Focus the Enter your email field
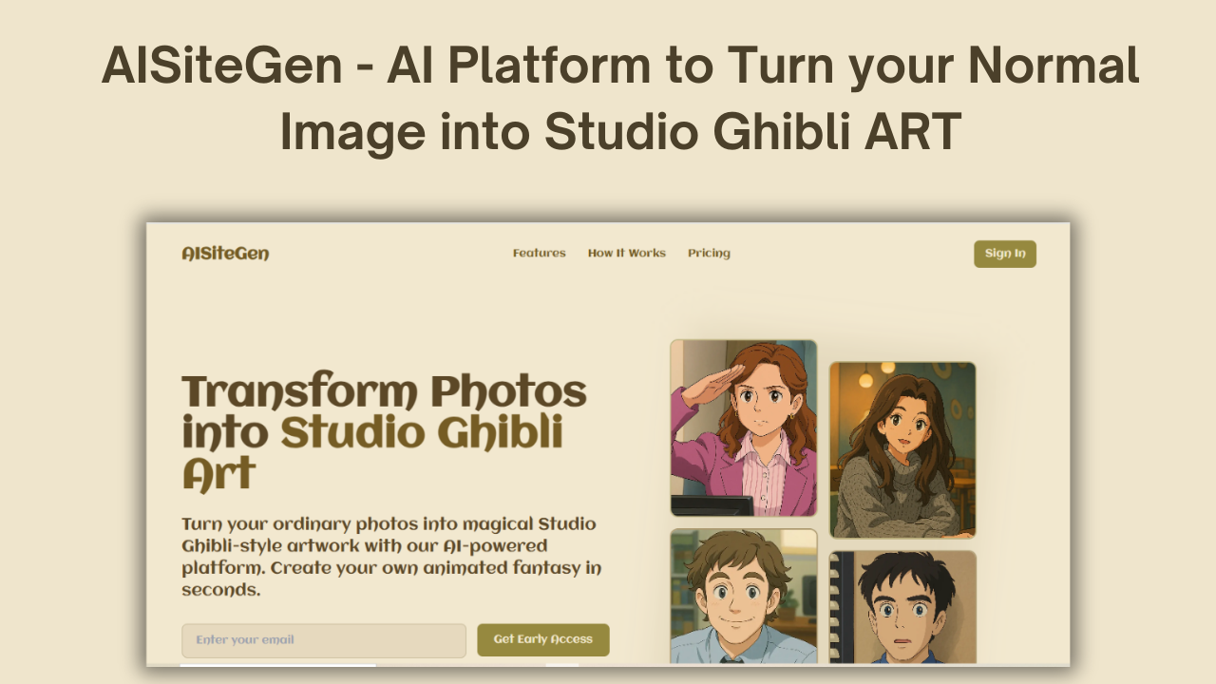 click(x=324, y=640)
